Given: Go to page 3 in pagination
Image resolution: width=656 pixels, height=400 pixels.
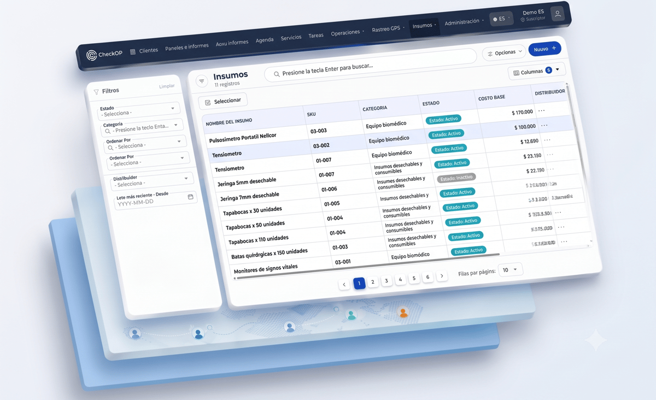Looking at the screenshot, I should [x=386, y=281].
